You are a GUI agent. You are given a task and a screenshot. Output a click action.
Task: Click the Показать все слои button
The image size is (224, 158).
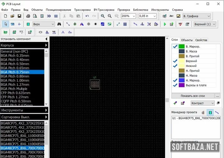click(x=193, y=96)
